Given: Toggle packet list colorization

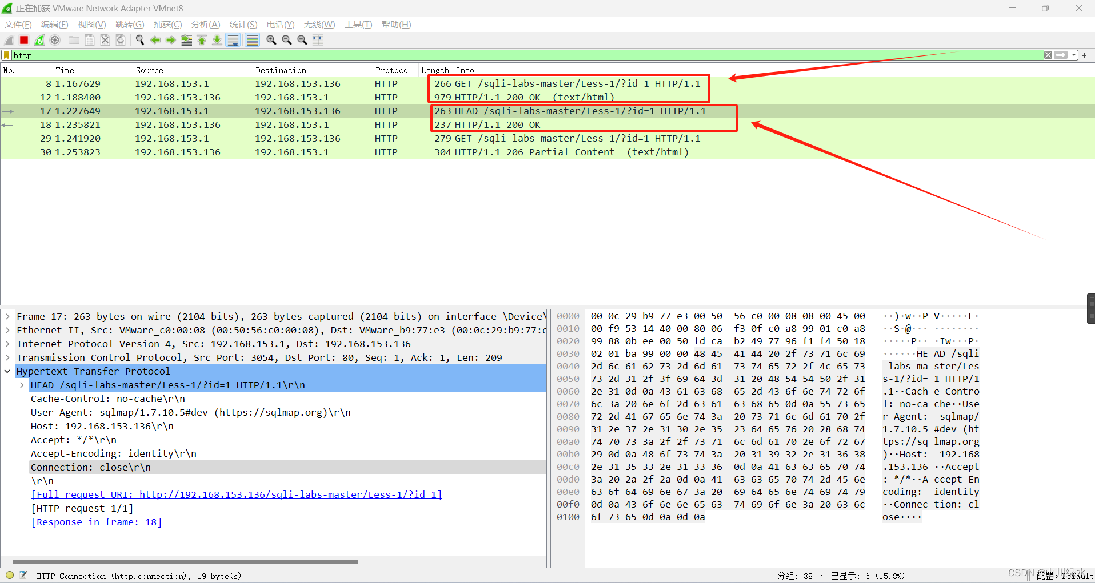Looking at the screenshot, I should 252,40.
